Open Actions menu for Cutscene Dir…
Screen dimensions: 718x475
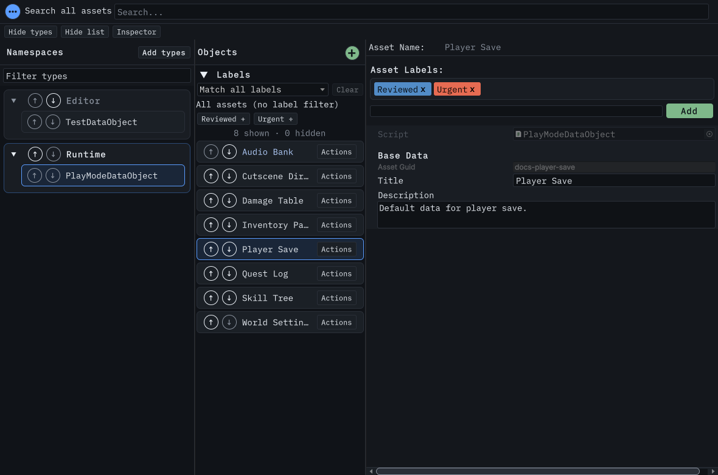(336, 176)
